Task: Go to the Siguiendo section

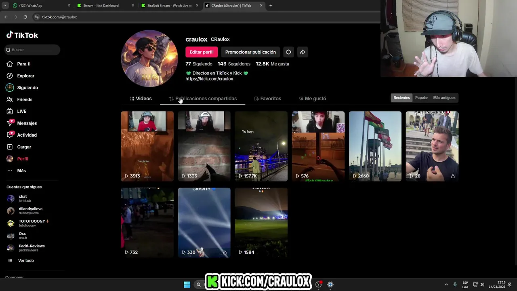Action: [27, 88]
